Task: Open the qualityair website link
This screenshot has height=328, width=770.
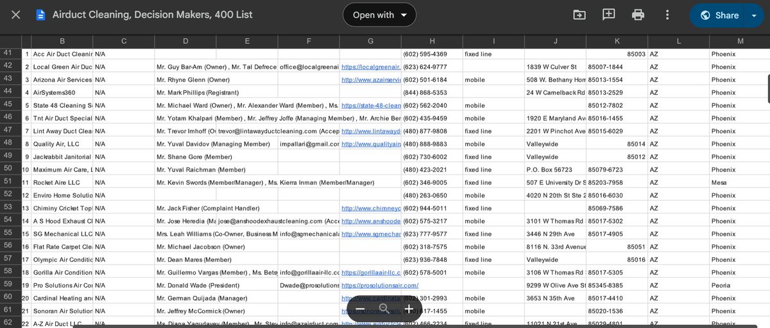Action: coord(371,144)
